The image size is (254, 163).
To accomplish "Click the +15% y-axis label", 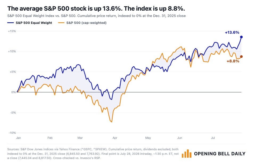I will pyautogui.click(x=12, y=31).
